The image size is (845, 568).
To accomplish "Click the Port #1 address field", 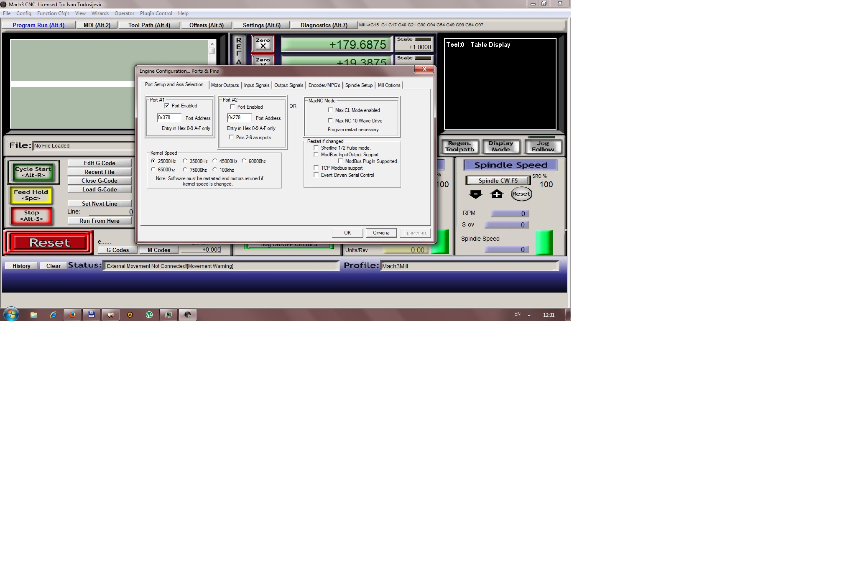I will point(169,118).
